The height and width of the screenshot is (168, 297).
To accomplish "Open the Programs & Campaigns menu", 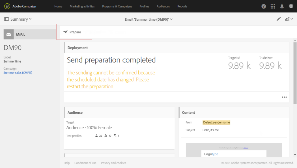I will [117, 6].
